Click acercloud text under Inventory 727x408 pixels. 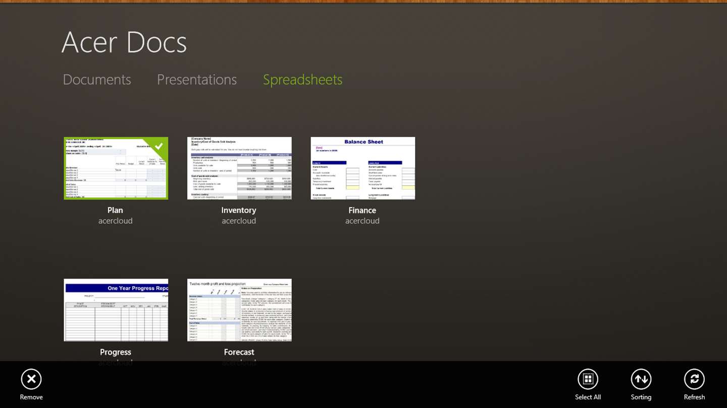[x=239, y=221]
